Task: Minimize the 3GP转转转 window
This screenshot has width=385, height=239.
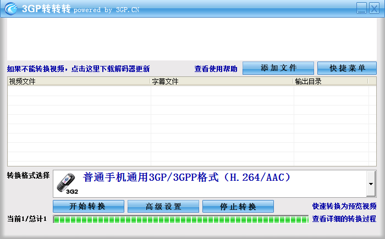Action: point(361,8)
